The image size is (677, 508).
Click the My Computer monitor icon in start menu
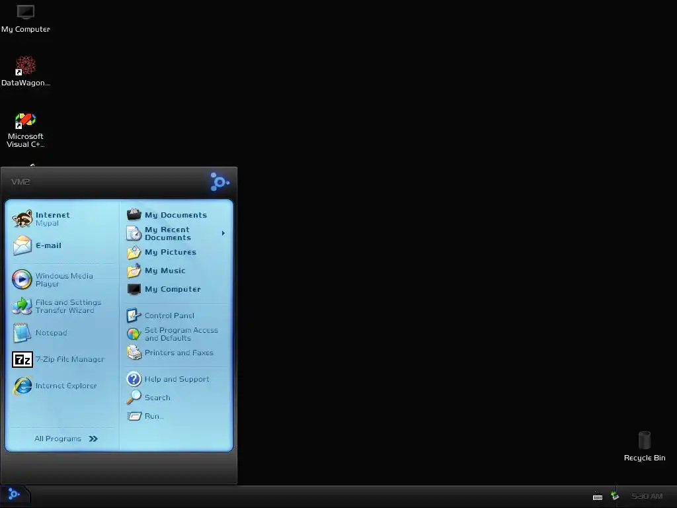click(x=134, y=289)
